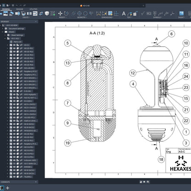This screenshot has width=191, height=191.
Task: Select the Leader note tool
Action: pyautogui.click(x=129, y=14)
